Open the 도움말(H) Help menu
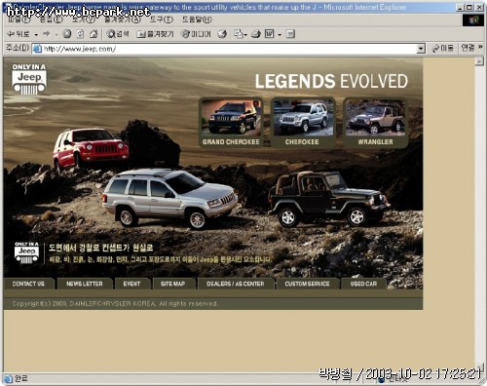Screen dimensions: 487x386 pos(197,19)
